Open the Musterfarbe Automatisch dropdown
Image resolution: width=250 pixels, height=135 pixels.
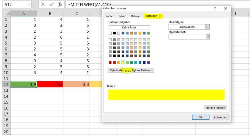pyautogui.click(x=207, y=27)
